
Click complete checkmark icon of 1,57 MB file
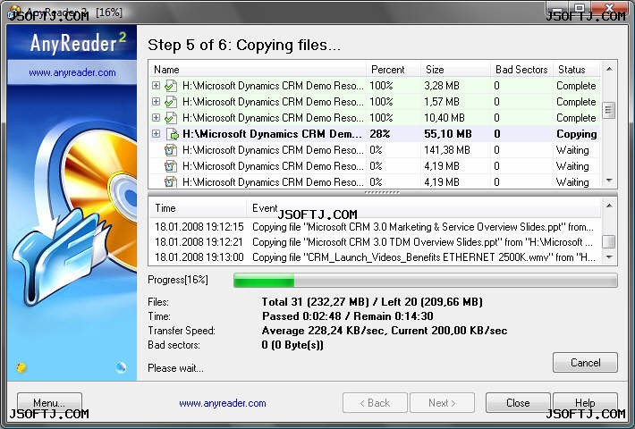coord(171,102)
